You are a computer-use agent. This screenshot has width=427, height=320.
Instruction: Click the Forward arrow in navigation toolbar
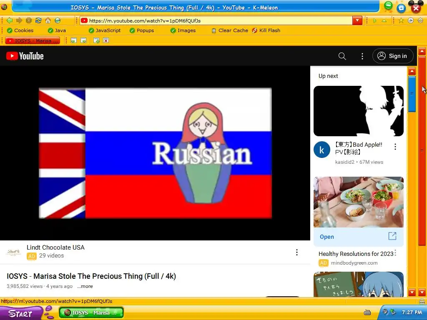19,20
